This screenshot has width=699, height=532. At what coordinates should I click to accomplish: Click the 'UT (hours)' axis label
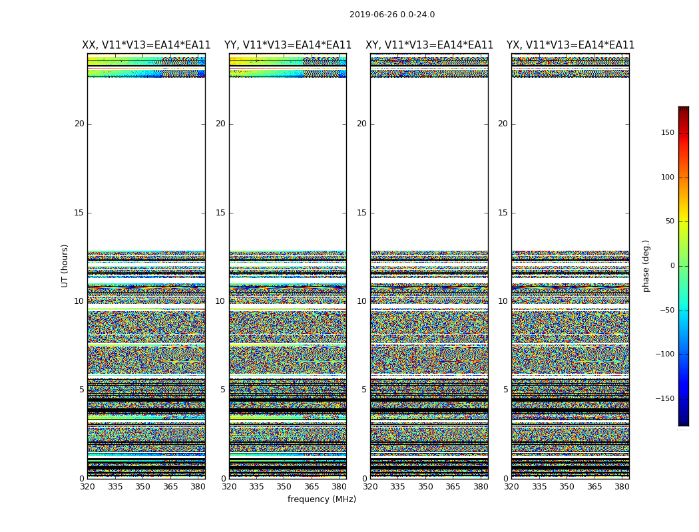coord(65,266)
